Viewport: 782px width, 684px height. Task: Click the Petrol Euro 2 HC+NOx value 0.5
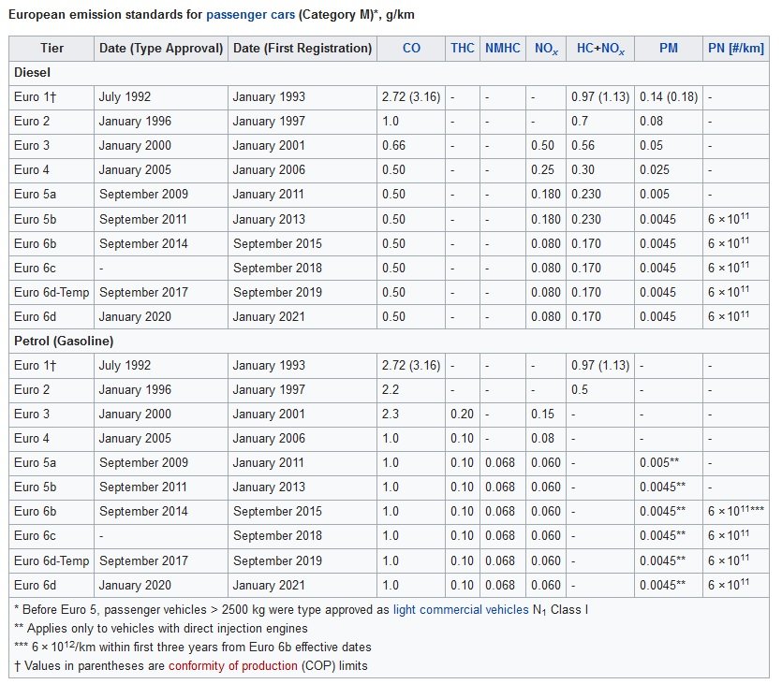click(x=580, y=389)
